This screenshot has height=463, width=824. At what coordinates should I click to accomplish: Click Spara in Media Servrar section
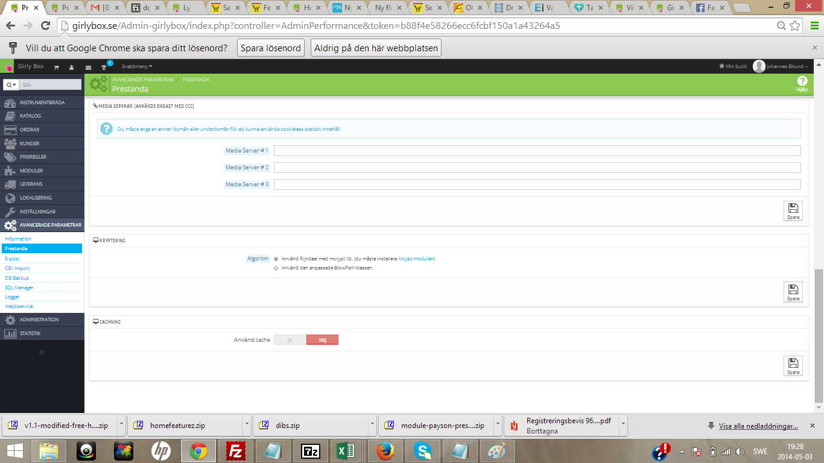point(793,211)
